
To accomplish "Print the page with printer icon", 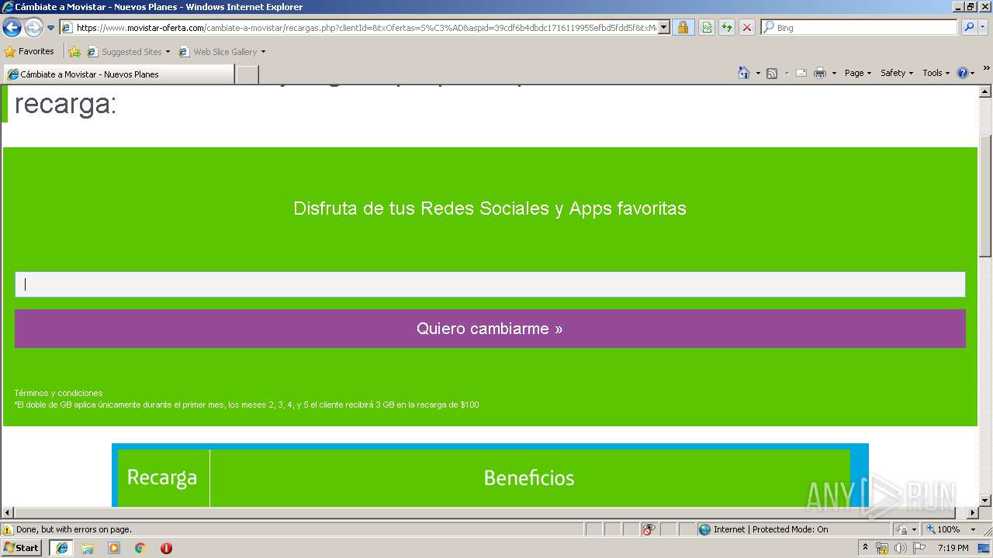I will click(820, 73).
